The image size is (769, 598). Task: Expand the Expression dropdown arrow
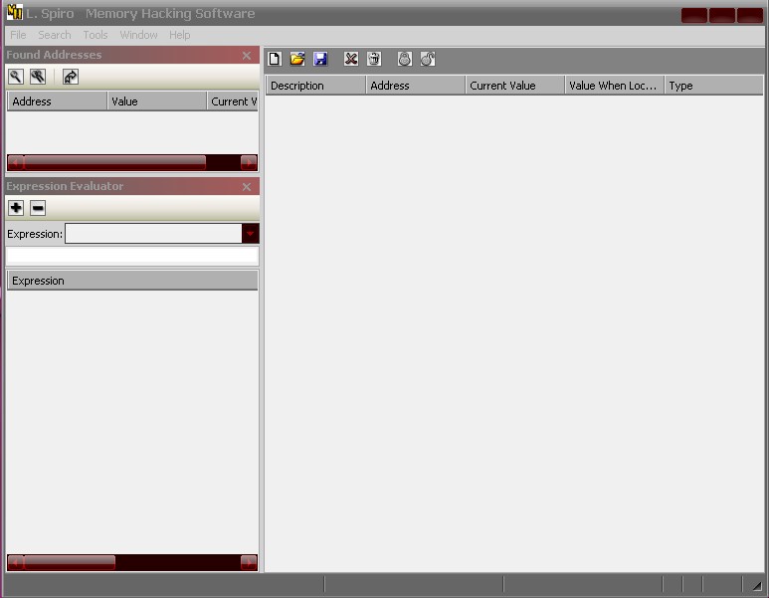point(250,234)
